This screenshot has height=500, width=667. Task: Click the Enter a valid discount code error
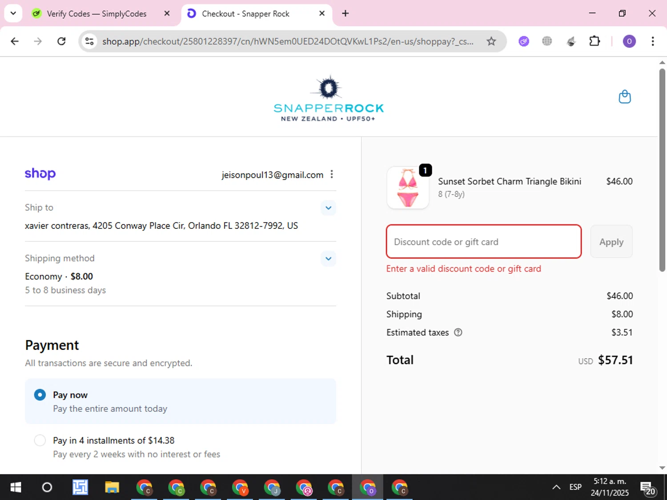(464, 268)
